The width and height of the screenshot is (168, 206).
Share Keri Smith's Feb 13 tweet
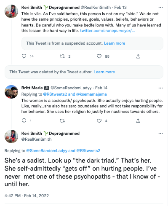tap(138, 56)
